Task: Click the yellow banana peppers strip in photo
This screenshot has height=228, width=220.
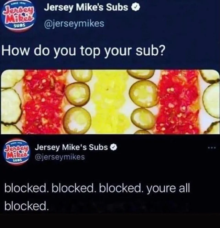Action: tap(110, 102)
